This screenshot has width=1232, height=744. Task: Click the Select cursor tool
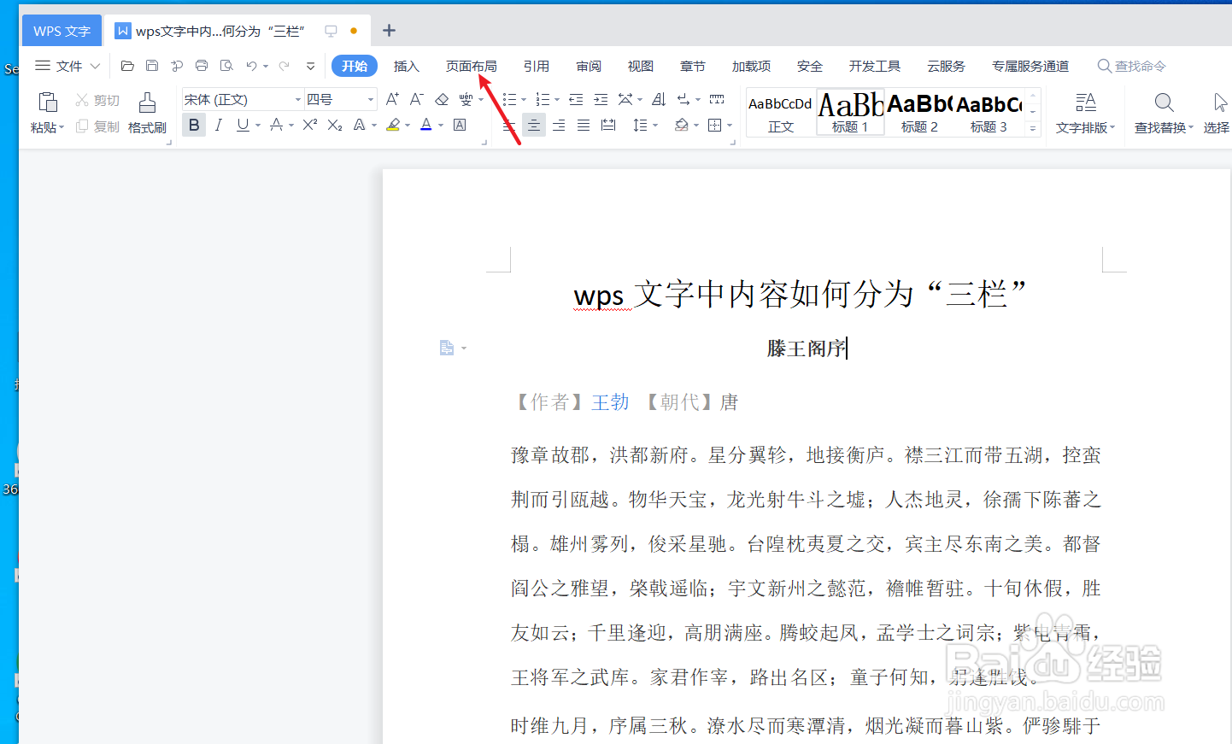[x=1220, y=103]
